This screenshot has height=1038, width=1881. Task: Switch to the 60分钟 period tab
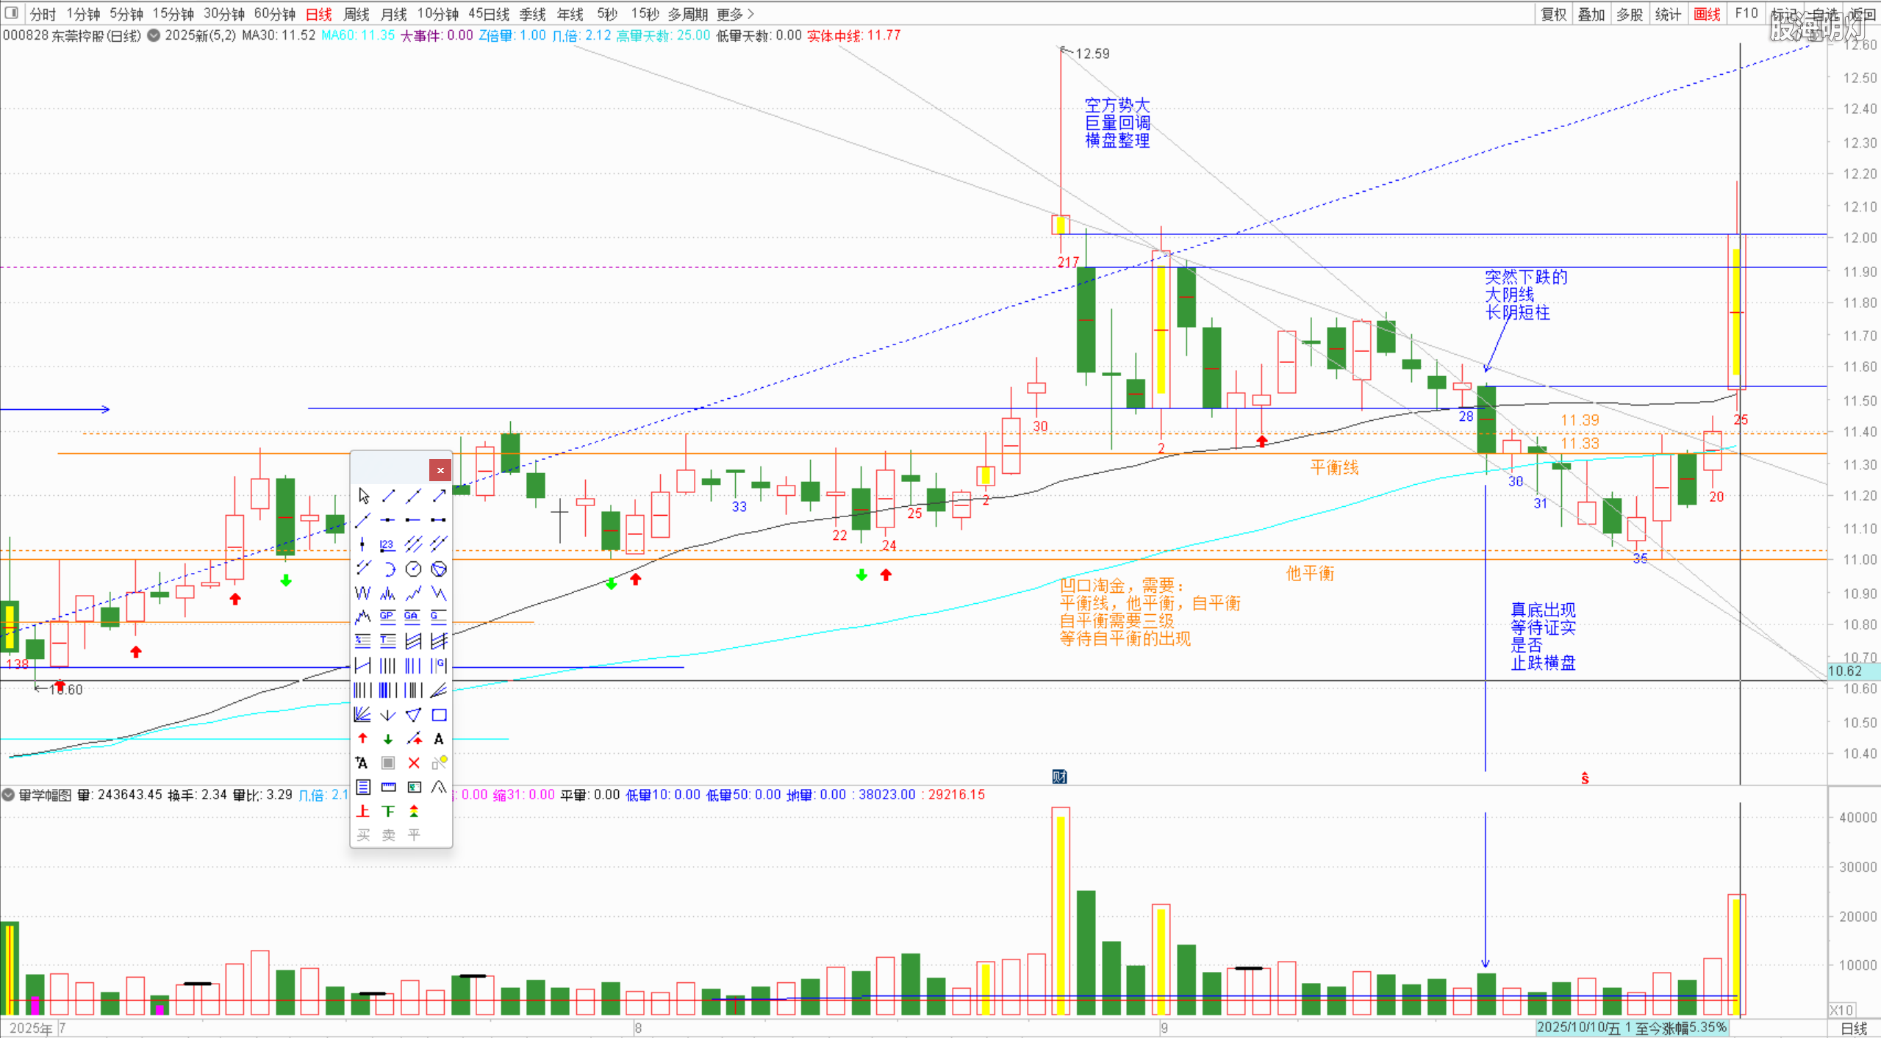tap(274, 14)
